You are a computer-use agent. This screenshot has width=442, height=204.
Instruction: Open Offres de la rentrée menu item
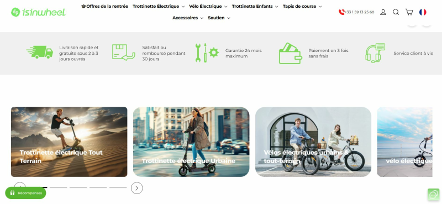(104, 6)
